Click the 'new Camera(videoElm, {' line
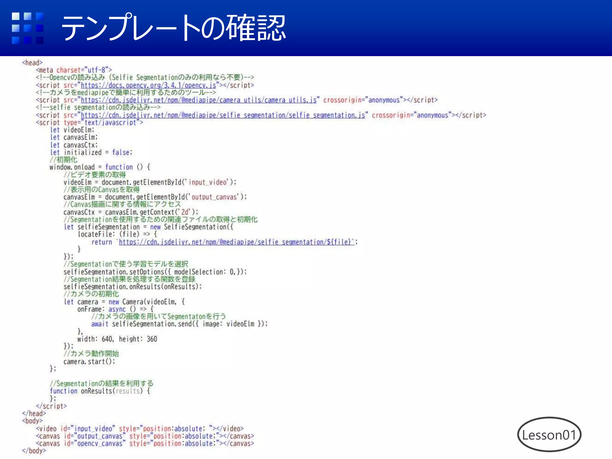 tap(124, 302)
